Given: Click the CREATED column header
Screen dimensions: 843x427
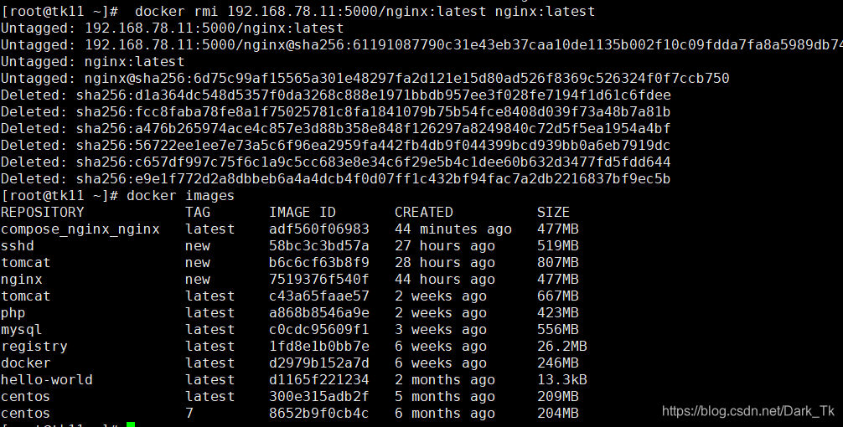Looking at the screenshot, I should click(x=424, y=212).
